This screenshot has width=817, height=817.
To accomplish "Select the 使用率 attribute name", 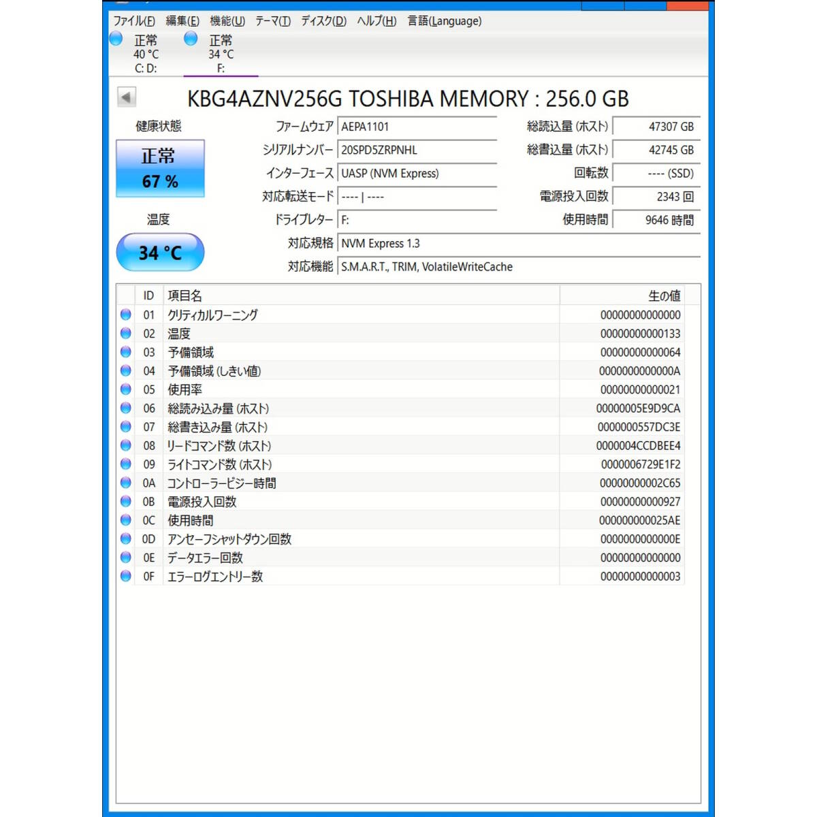I will tap(185, 389).
